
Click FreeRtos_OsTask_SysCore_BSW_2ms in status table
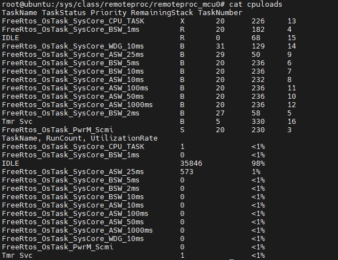[x=71, y=113]
